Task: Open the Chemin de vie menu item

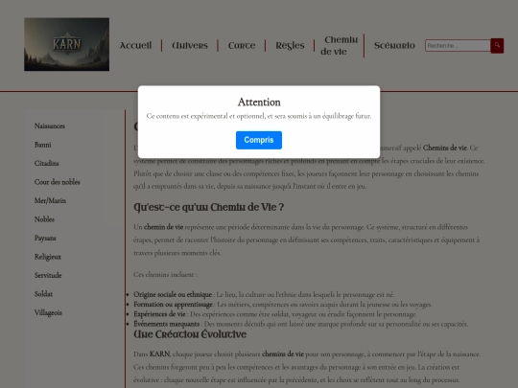Action: [x=339, y=46]
